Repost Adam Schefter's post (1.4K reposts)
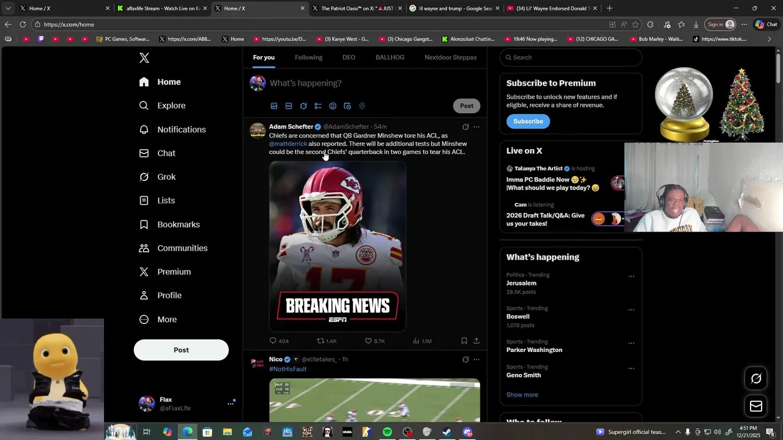 327,341
